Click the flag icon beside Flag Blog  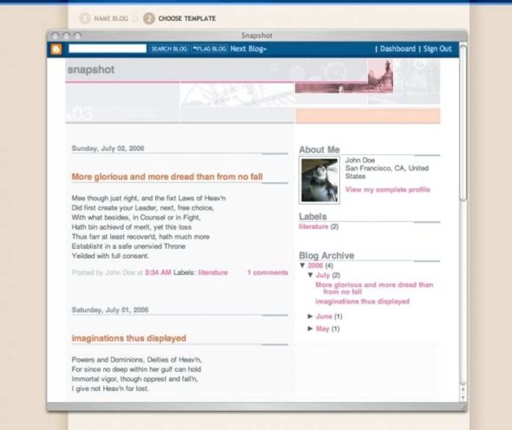click(195, 49)
